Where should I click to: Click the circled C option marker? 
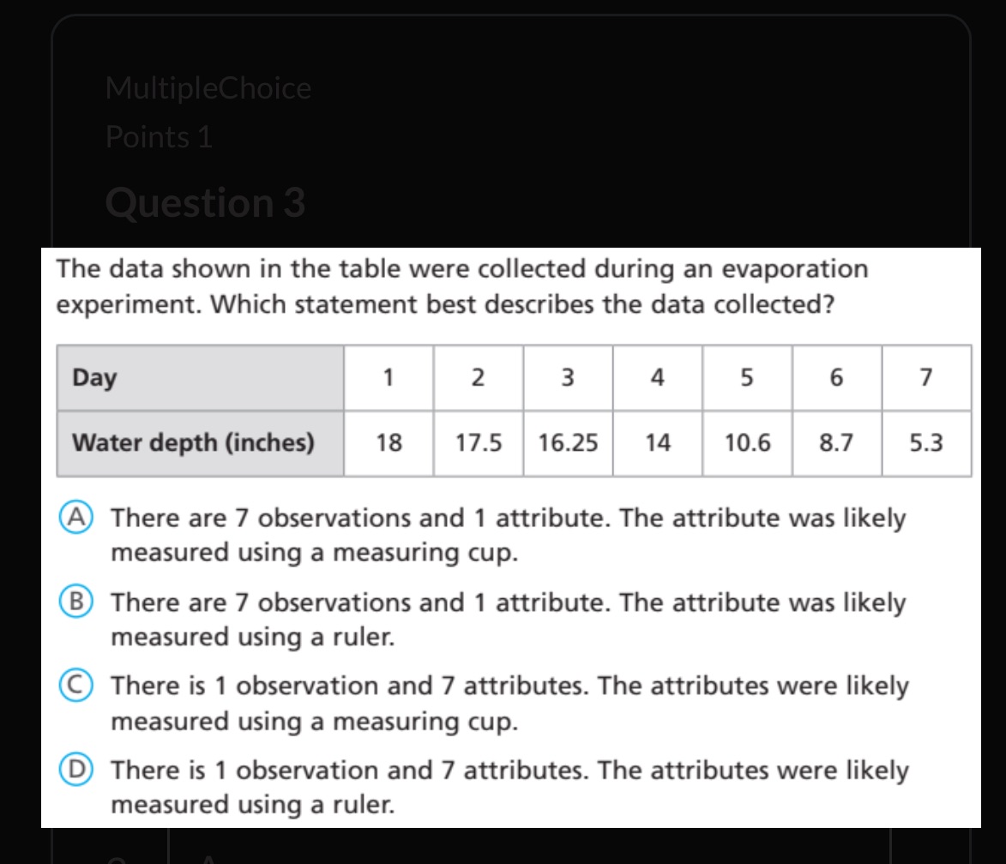point(77,685)
